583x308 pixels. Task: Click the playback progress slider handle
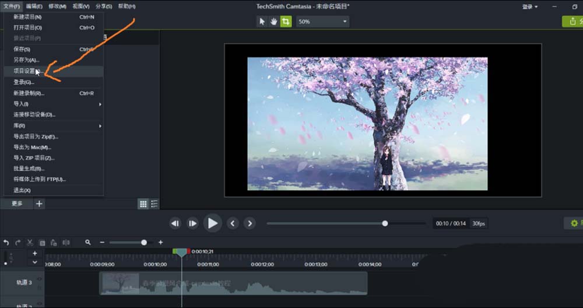[x=385, y=223]
